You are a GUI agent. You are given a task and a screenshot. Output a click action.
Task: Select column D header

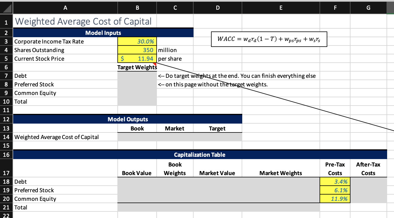(218, 8)
